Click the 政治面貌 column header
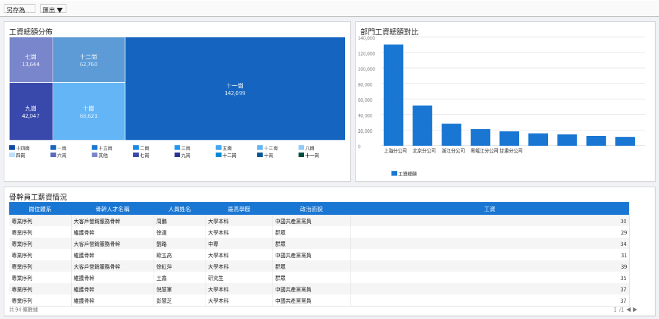 [311, 209]
